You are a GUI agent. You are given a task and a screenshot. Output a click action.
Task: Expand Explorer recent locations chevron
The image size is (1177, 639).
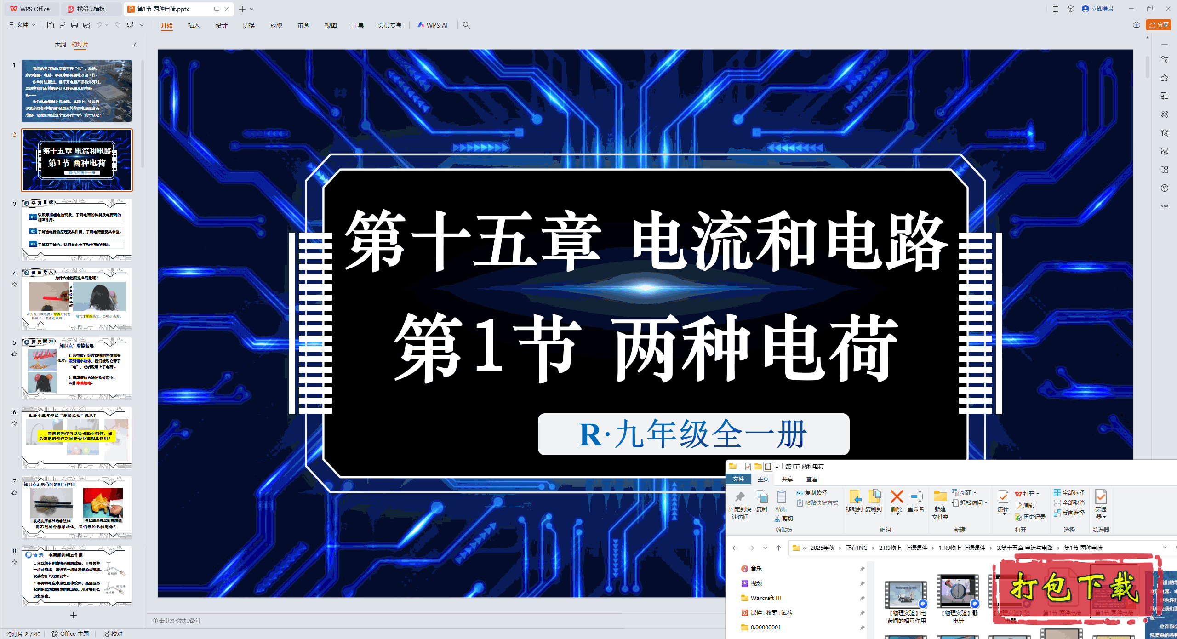(765, 548)
